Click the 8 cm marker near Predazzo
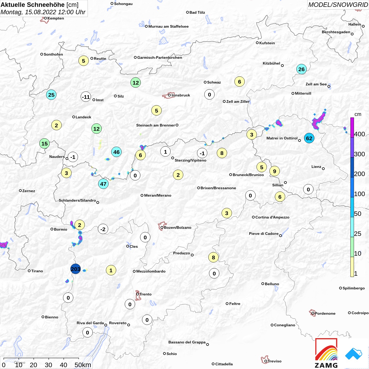The height and width of the screenshot is (369, 369). click(213, 257)
